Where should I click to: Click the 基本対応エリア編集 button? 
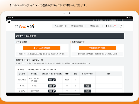coord(97,48)
